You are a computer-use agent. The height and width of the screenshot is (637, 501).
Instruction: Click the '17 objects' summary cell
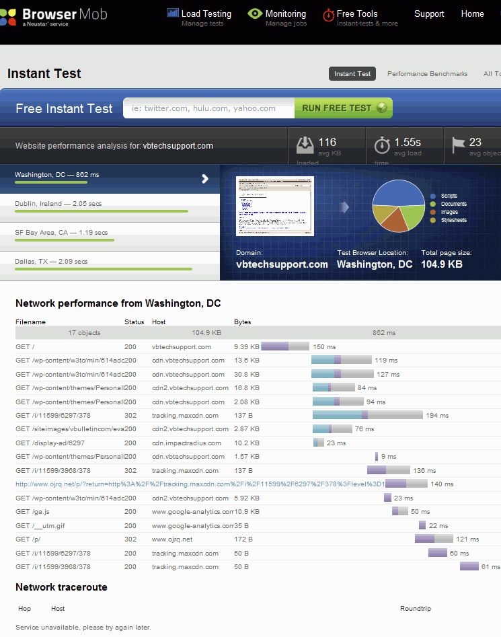click(x=84, y=333)
